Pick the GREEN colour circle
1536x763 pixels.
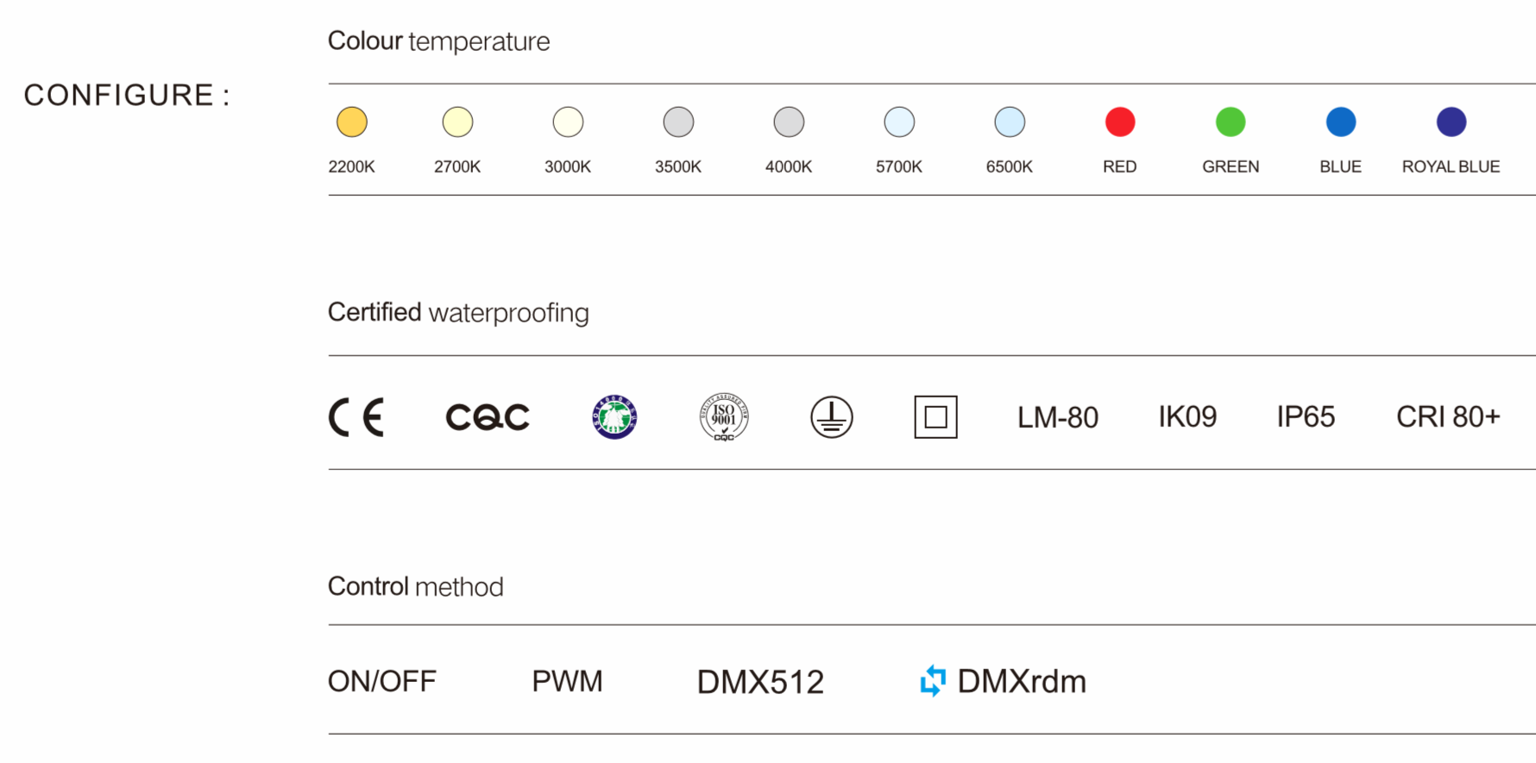(x=1231, y=122)
